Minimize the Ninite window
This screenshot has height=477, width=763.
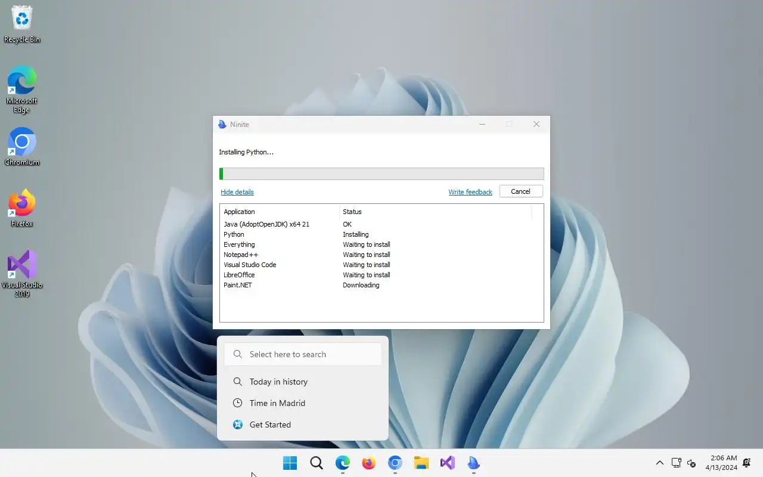click(482, 124)
